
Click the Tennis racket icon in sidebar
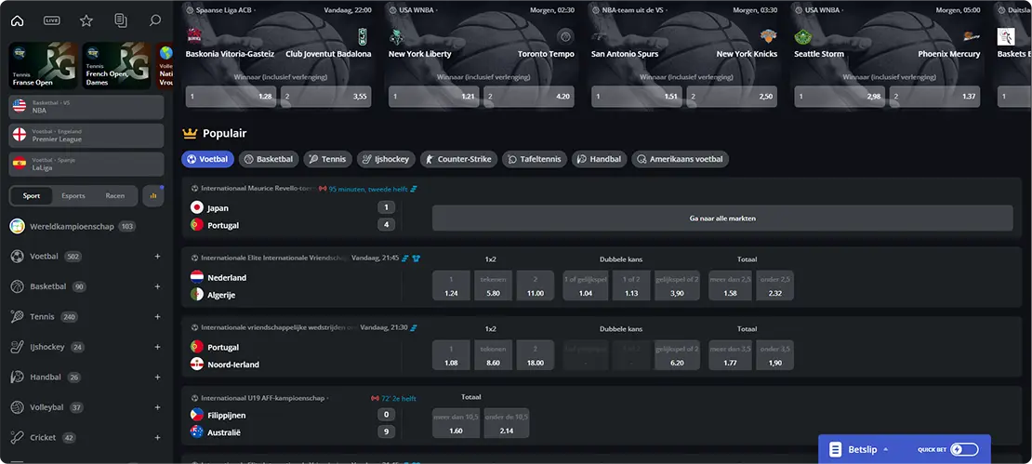pyautogui.click(x=17, y=316)
